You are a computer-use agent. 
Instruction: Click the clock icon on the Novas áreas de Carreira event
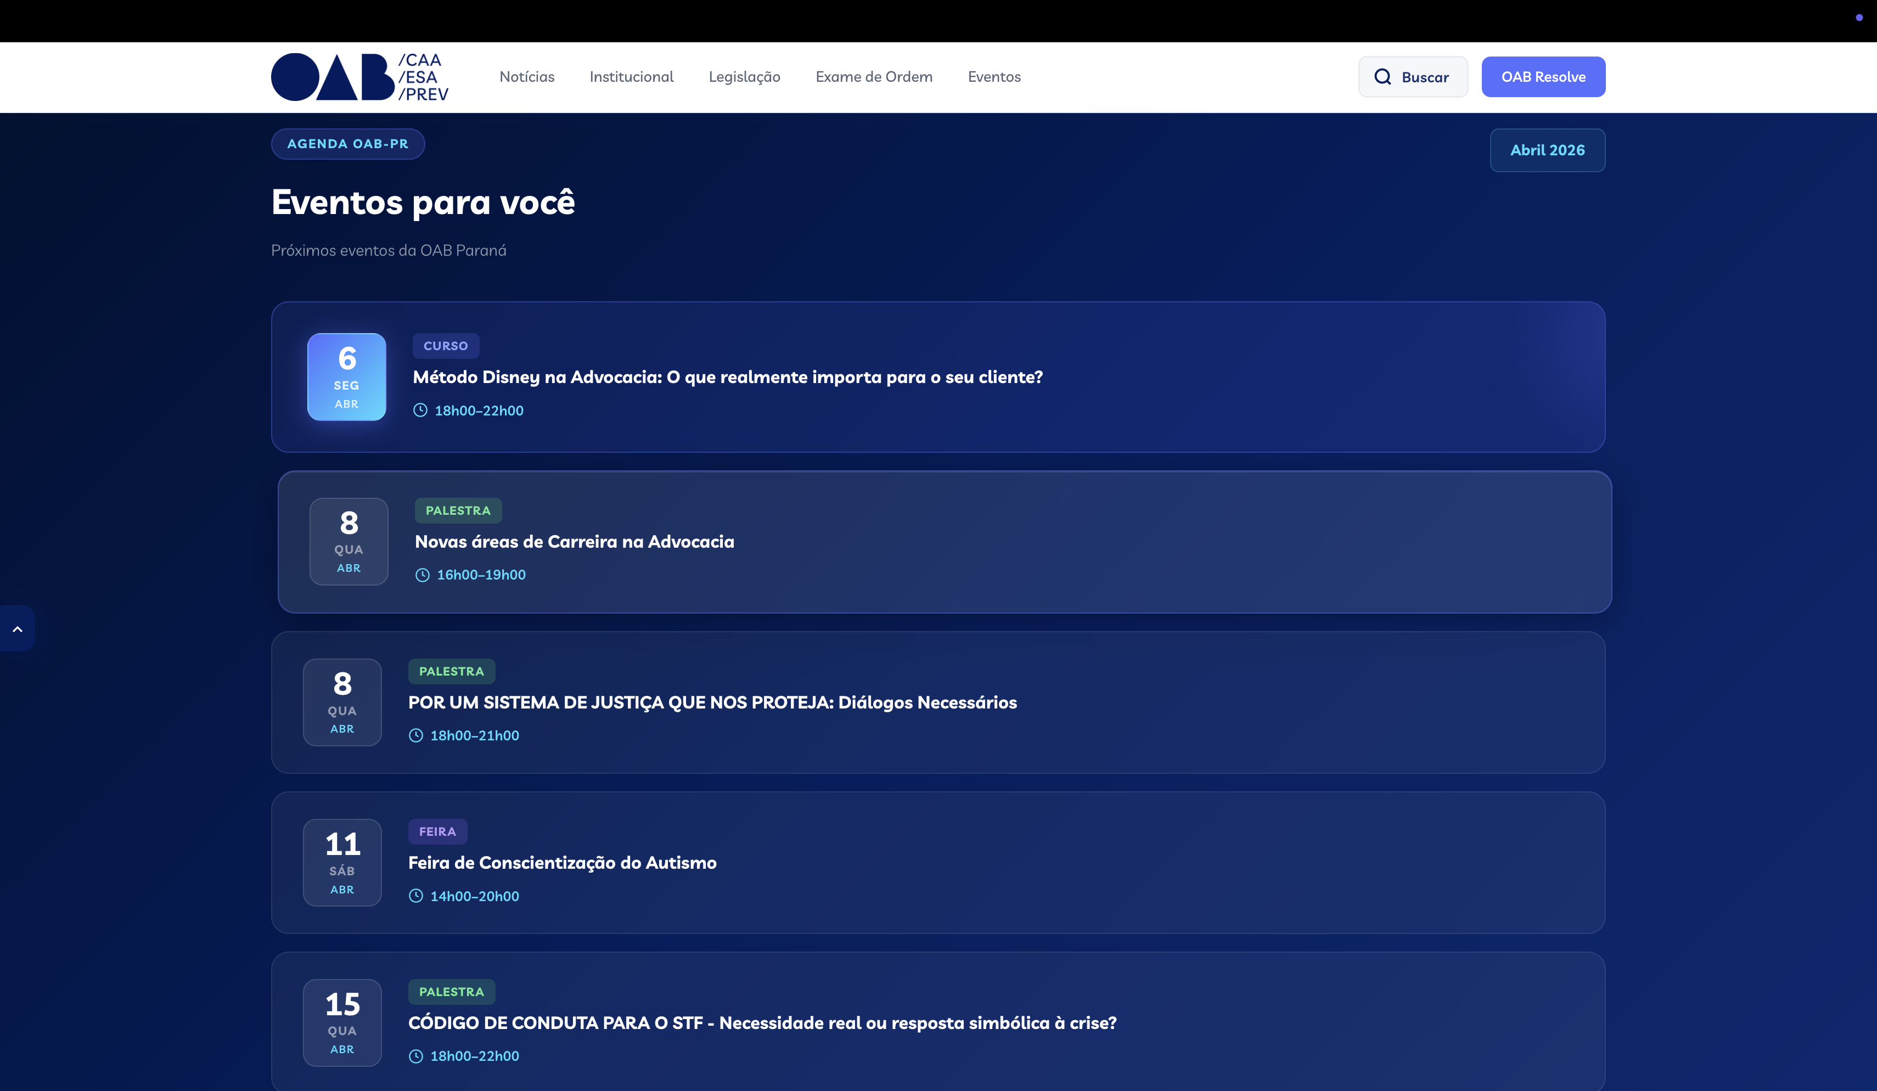coord(423,574)
